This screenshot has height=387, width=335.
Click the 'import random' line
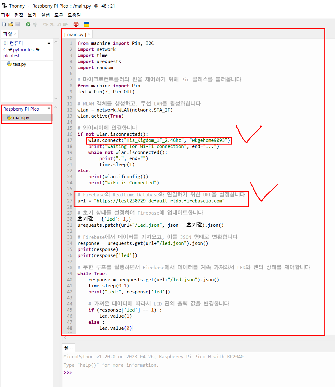click(x=95, y=68)
